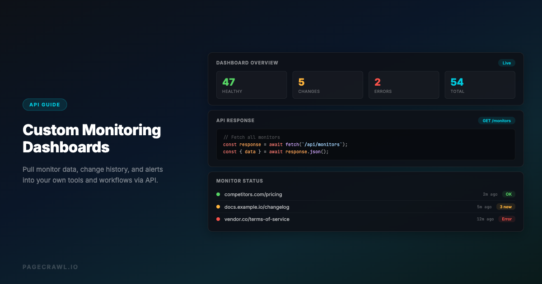Expand the Monitor Status panel
The height and width of the screenshot is (284, 542).
pos(239,180)
